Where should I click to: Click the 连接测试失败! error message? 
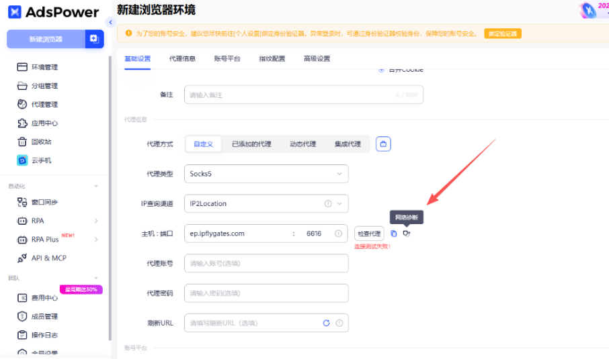coord(372,246)
